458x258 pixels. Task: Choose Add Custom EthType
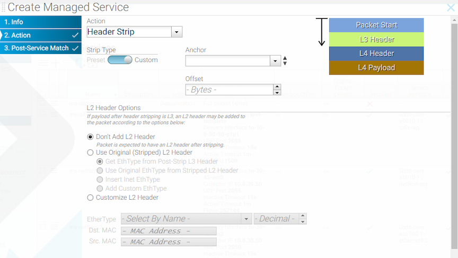(x=100, y=189)
